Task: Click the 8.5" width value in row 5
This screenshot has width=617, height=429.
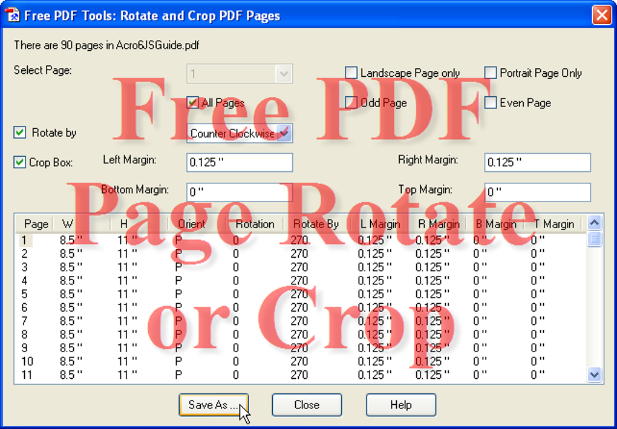Action: click(x=71, y=294)
